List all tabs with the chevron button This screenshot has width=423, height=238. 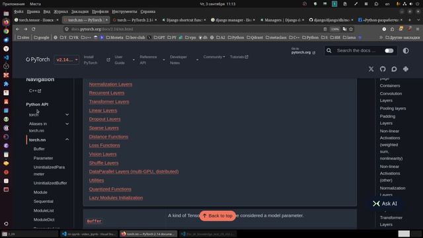pos(418,20)
